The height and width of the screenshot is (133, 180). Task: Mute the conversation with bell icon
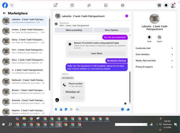tap(149, 37)
